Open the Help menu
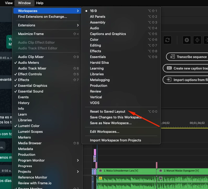This screenshot has width=208, height=189. point(40,3)
